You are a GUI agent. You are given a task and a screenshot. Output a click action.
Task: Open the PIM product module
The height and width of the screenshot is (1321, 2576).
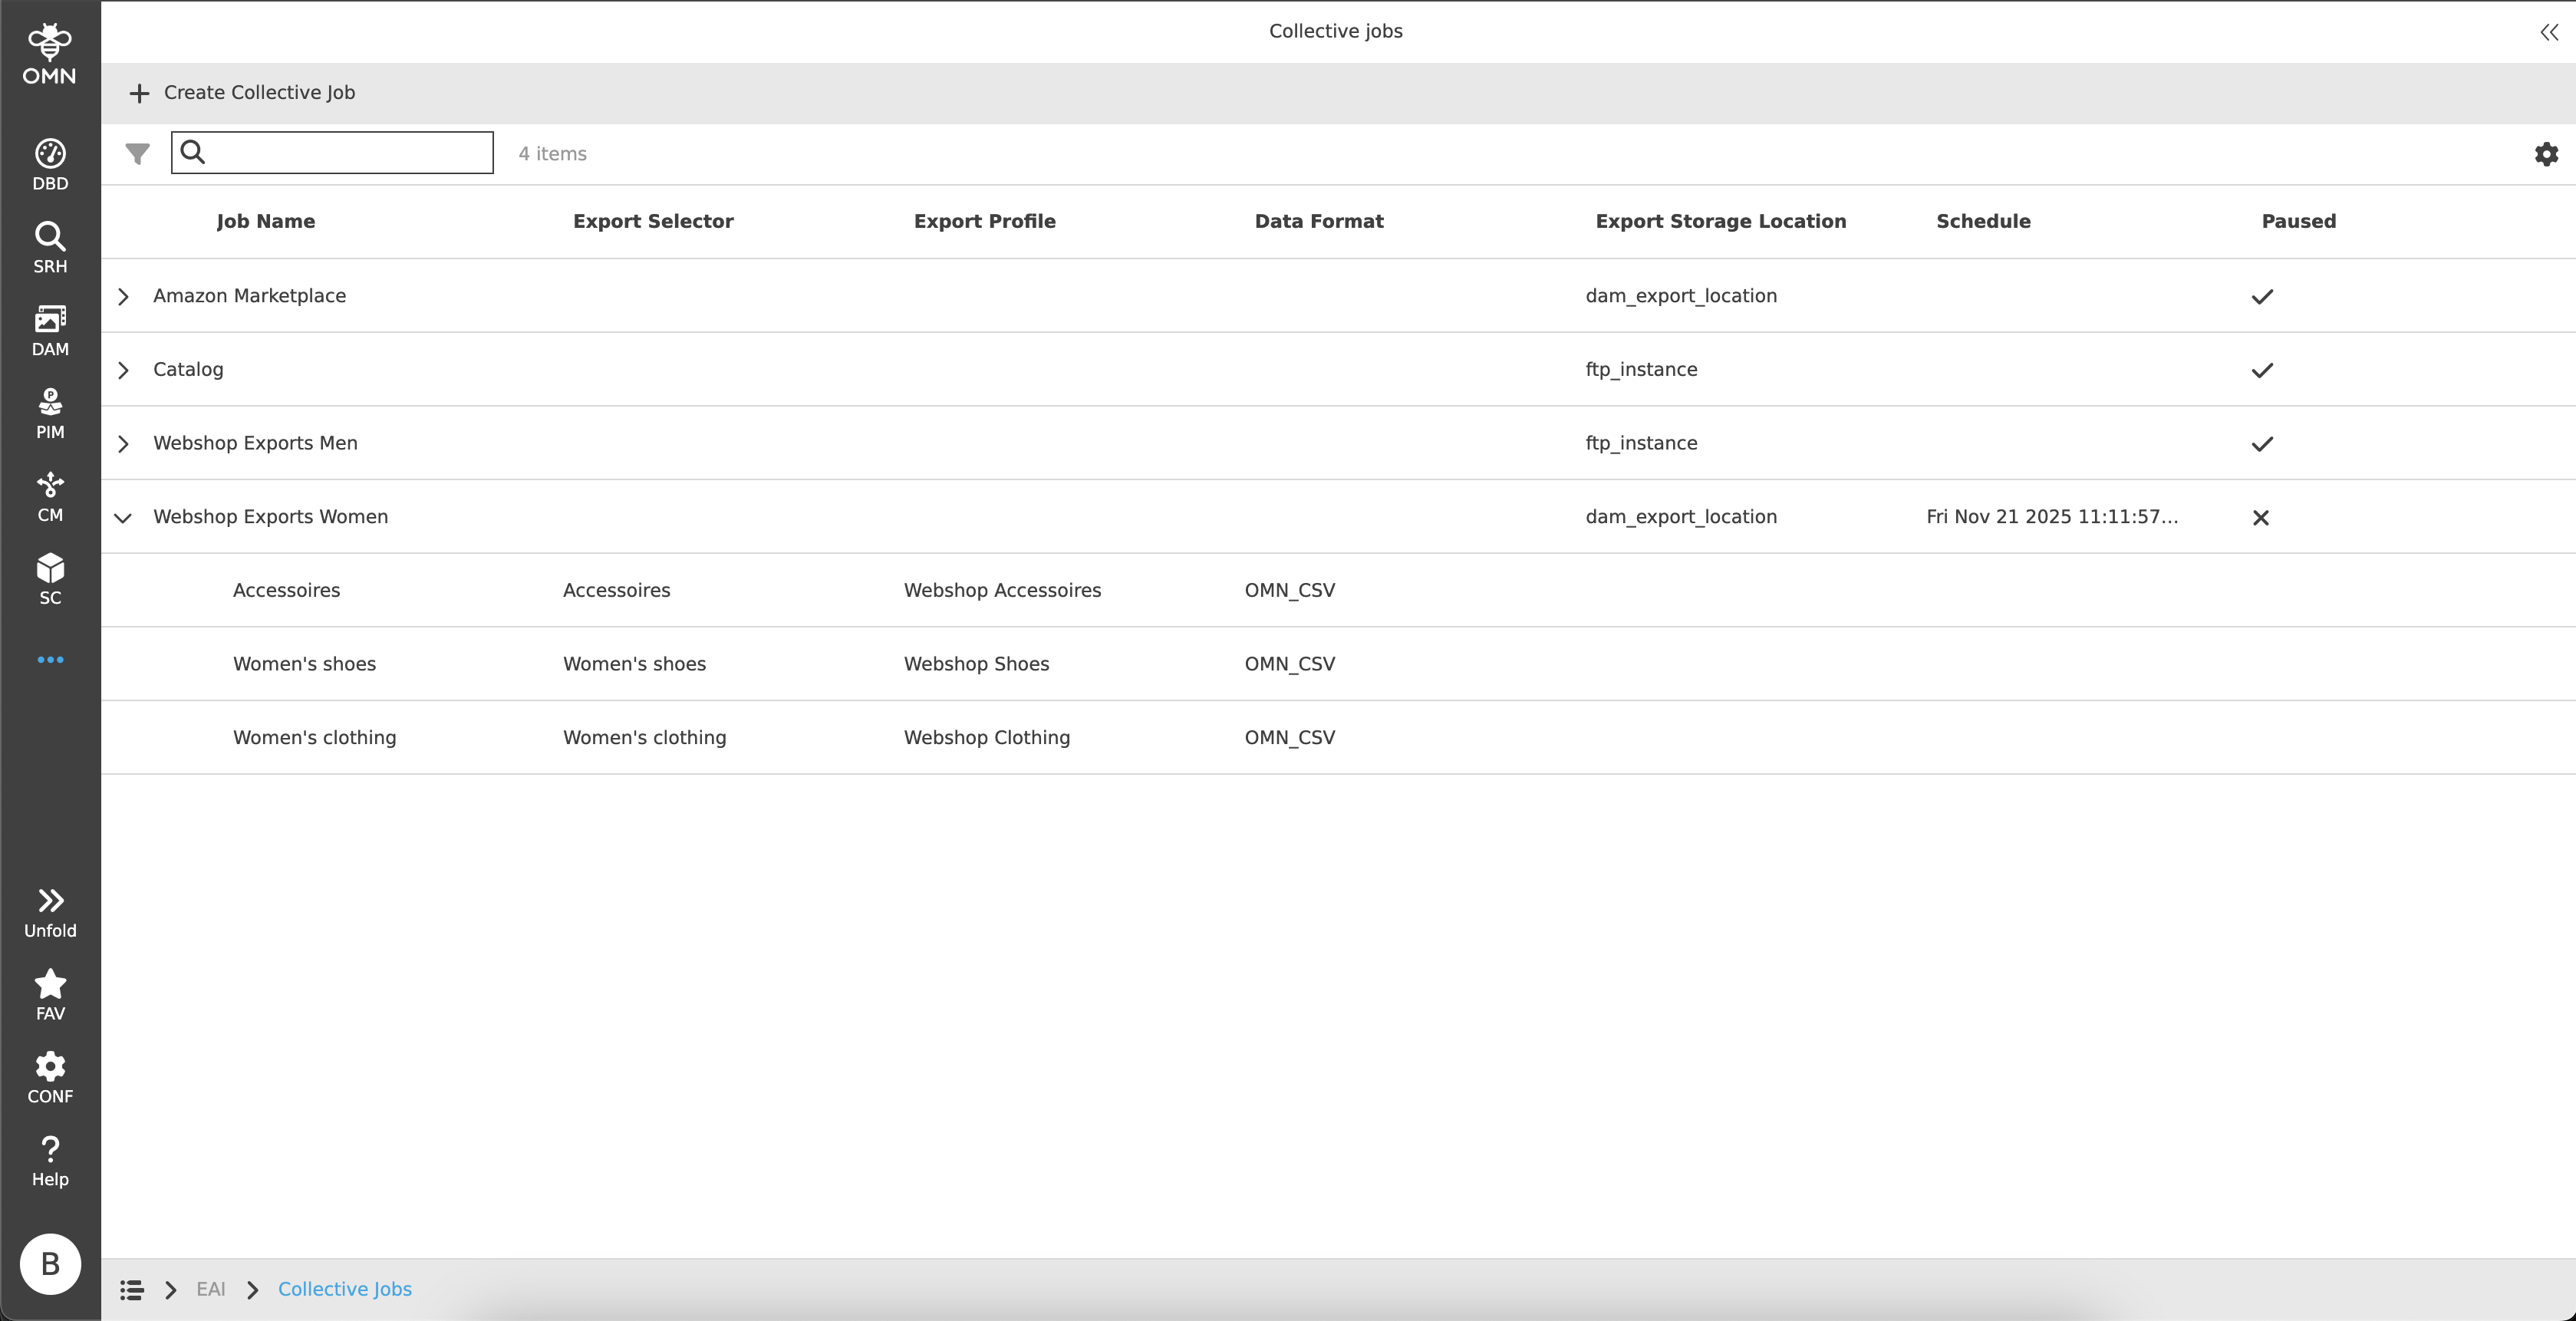(x=50, y=413)
